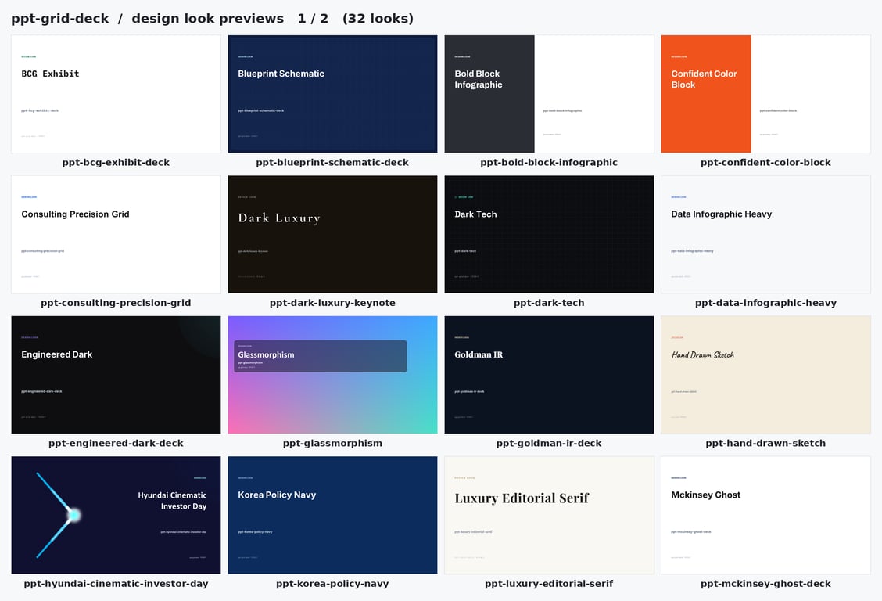
Task: Click the ppt-engineered-dark-deck caption
Action: click(116, 443)
